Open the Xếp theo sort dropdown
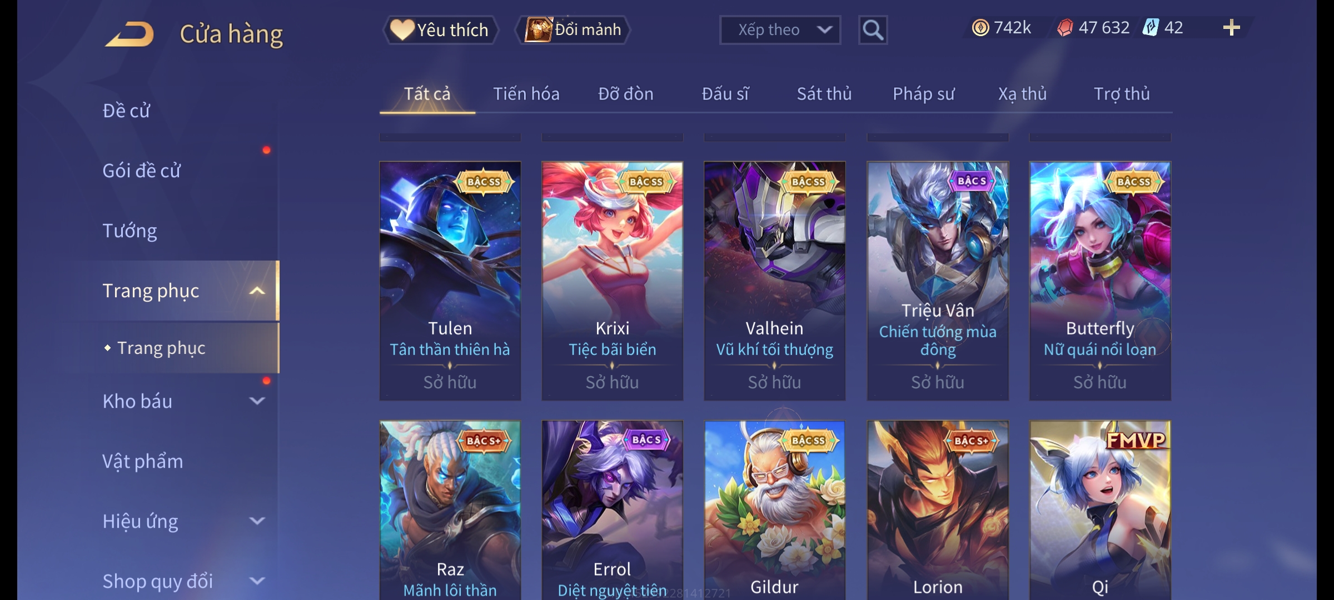Viewport: 1334px width, 600px height. [x=780, y=30]
